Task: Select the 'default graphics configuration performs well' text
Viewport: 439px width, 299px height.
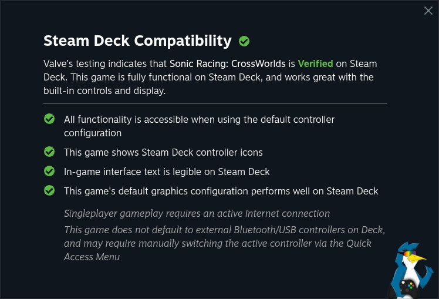Action: [x=221, y=191]
